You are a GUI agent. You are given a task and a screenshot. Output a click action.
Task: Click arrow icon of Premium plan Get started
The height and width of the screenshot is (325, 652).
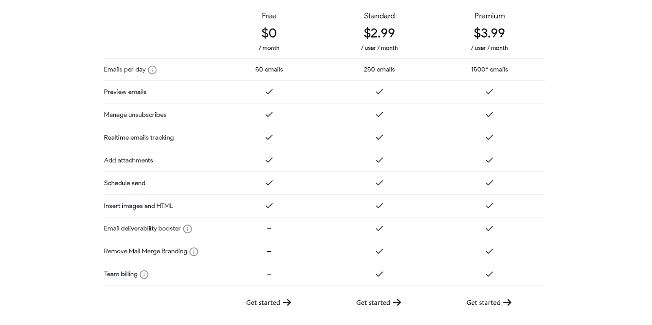click(507, 303)
